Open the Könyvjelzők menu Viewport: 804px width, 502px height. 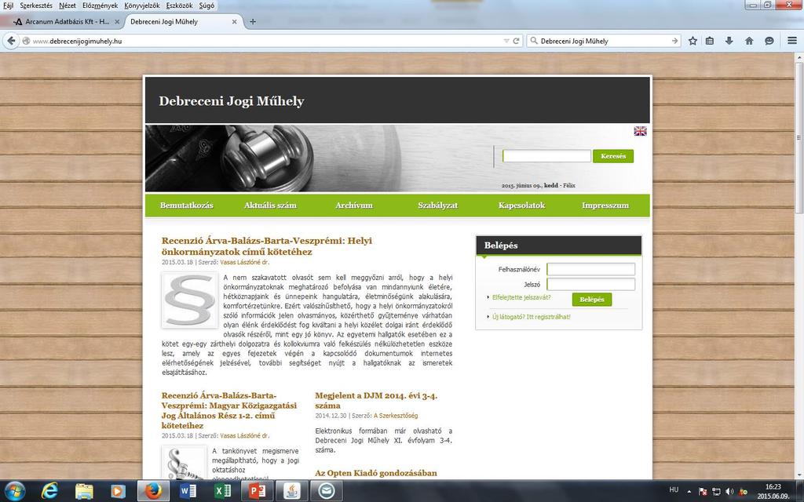click(142, 5)
